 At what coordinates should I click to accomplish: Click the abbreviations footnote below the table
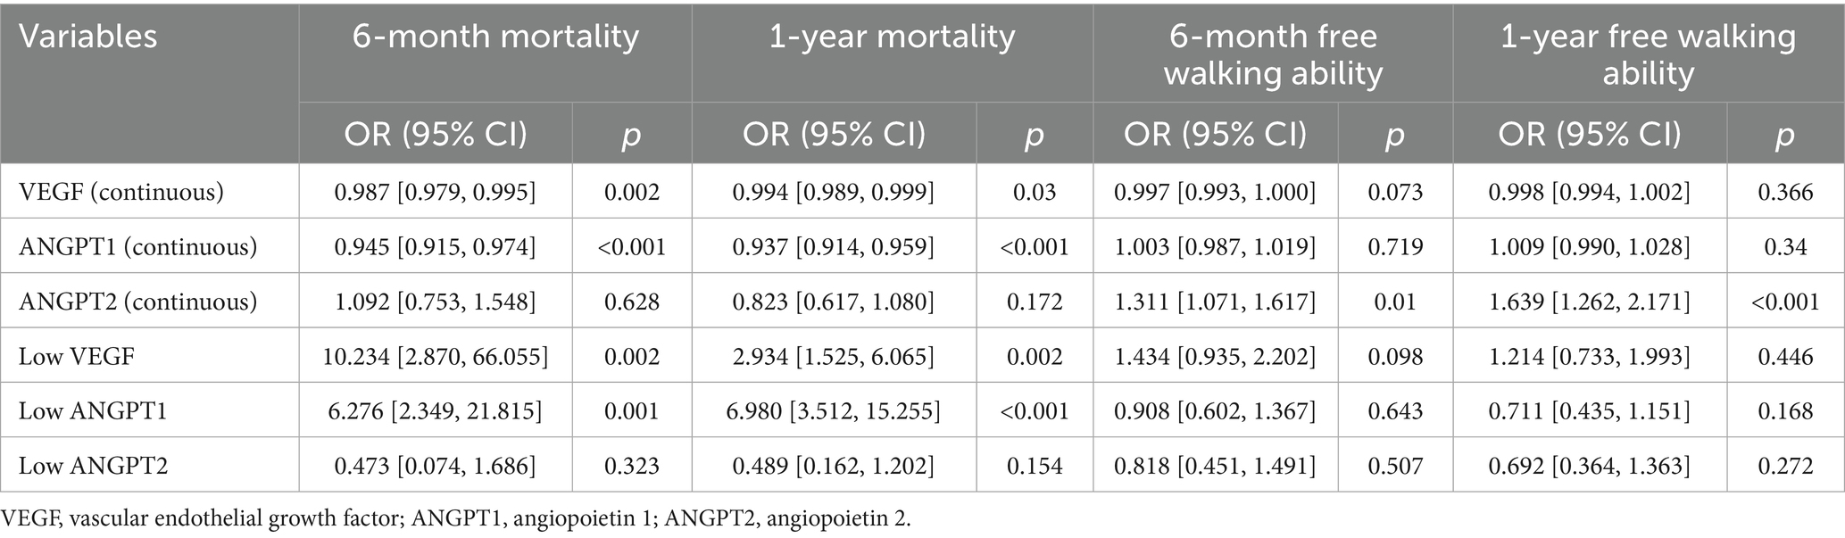pyautogui.click(x=456, y=519)
